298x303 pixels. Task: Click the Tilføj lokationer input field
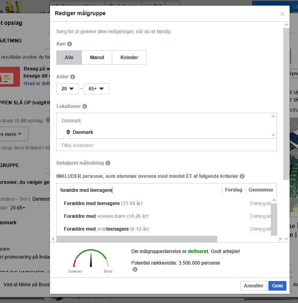(x=166, y=146)
